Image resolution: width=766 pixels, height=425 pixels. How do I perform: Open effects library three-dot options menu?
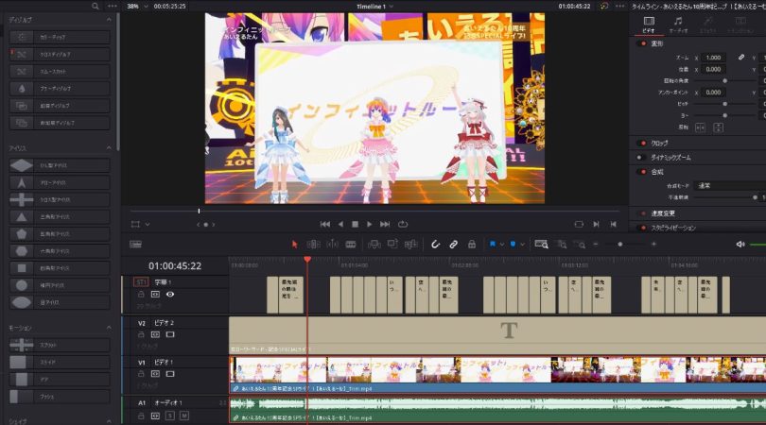click(112, 7)
